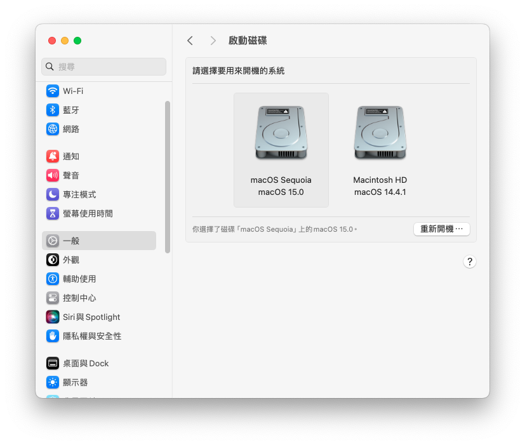
Task: Select the macOS Sequoia startup disk
Action: (x=281, y=150)
